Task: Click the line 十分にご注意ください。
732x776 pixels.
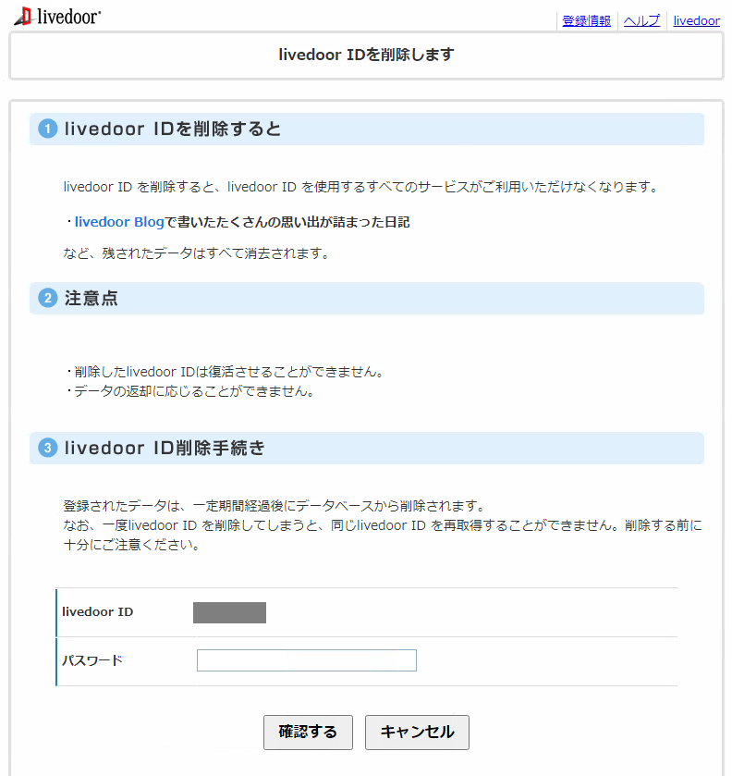Action: click(x=131, y=545)
